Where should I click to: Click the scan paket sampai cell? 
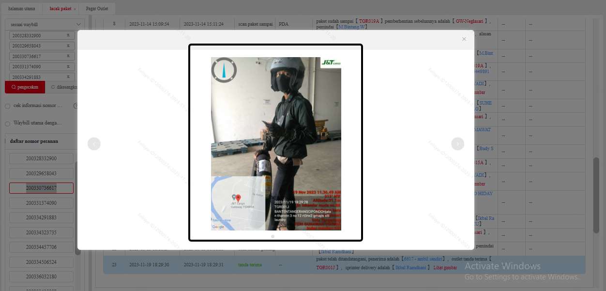pyautogui.click(x=255, y=24)
